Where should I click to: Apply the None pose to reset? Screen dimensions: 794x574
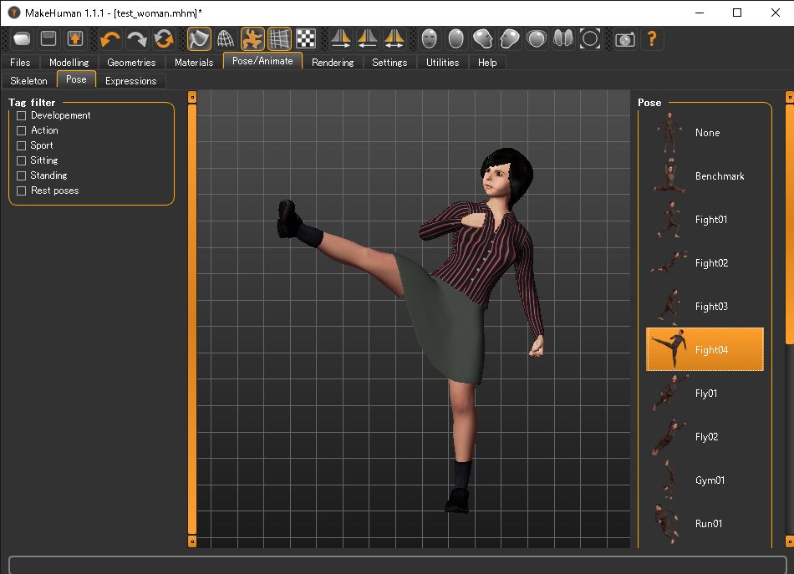pos(707,133)
